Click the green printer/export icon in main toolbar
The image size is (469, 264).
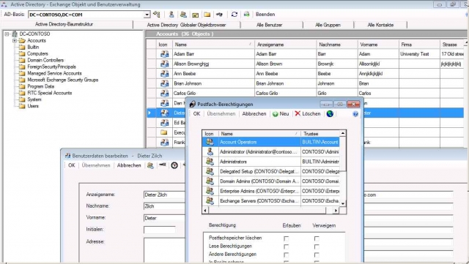pyautogui.click(x=246, y=14)
